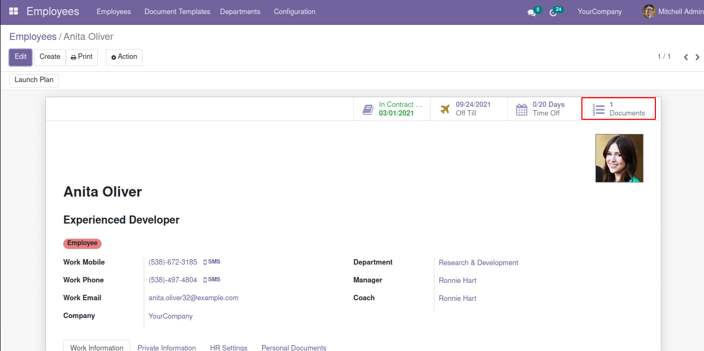This screenshot has width=704, height=351.
Task: Open the Print dropdown
Action: coord(82,57)
